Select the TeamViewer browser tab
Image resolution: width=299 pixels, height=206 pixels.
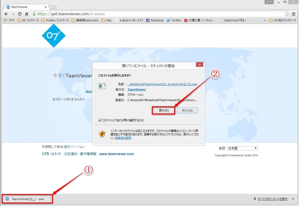click(27, 7)
